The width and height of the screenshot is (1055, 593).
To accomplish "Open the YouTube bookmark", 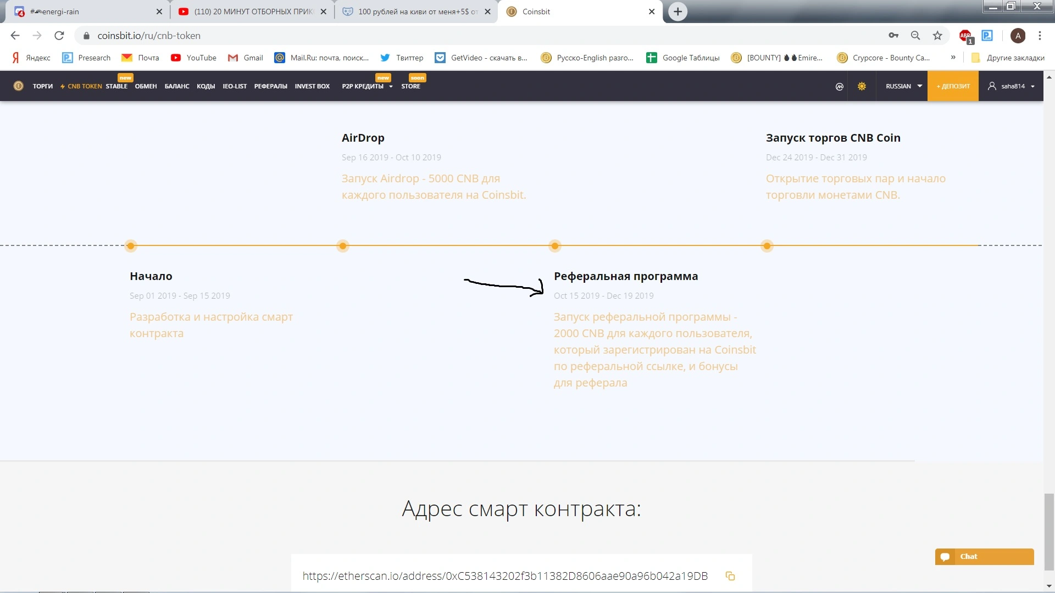I will click(x=193, y=58).
